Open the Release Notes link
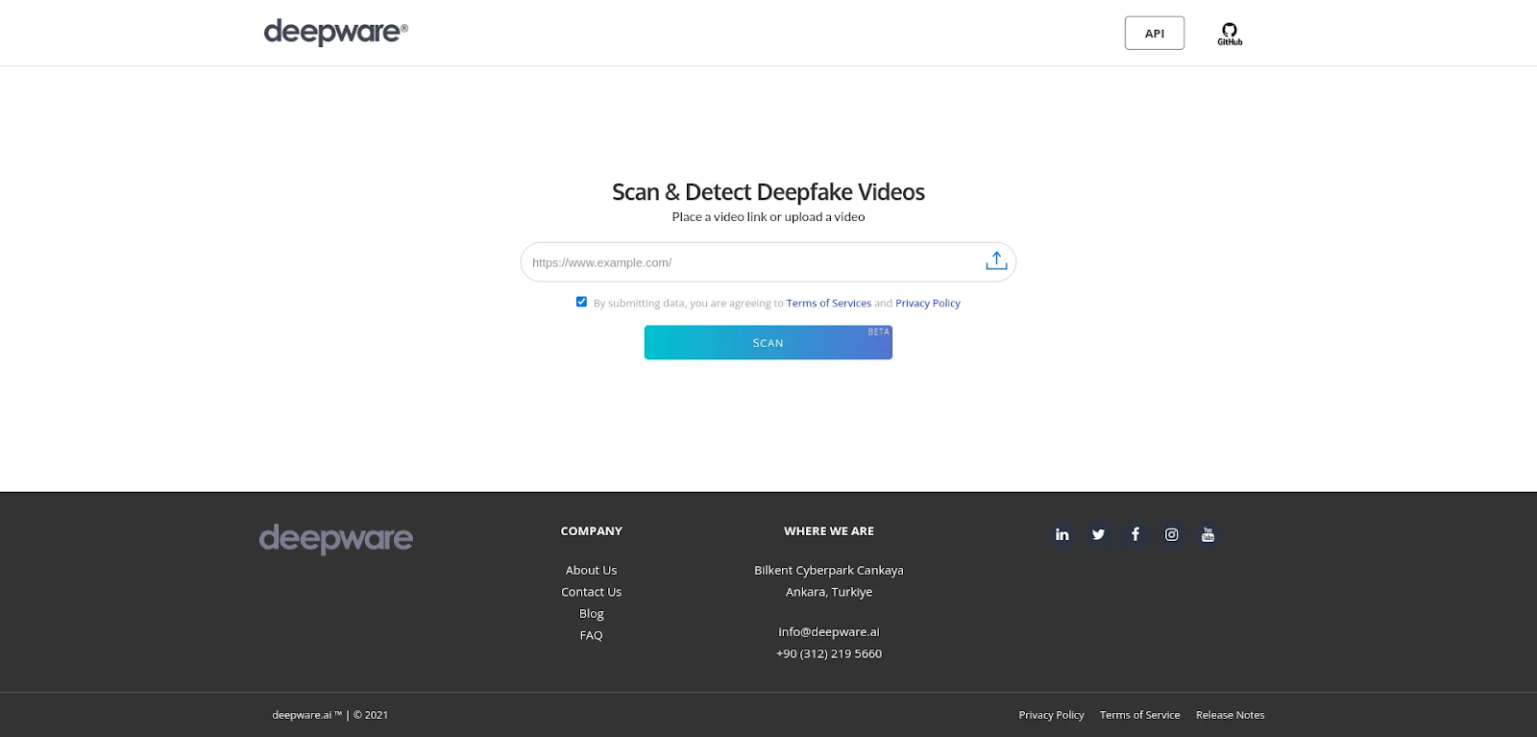Image resolution: width=1537 pixels, height=737 pixels. pyautogui.click(x=1230, y=715)
